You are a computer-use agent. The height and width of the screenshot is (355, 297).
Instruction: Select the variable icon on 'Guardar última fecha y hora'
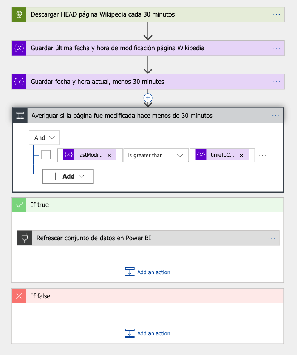pos(19,48)
